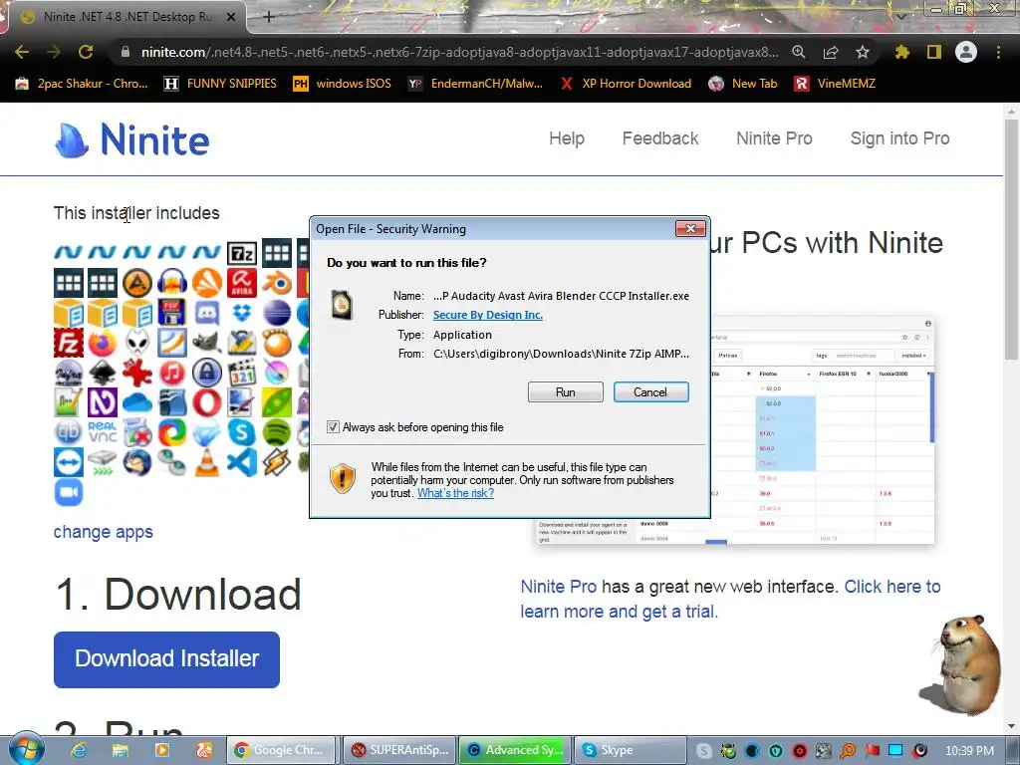Click the 7-Zip icon in app list

[x=241, y=253]
